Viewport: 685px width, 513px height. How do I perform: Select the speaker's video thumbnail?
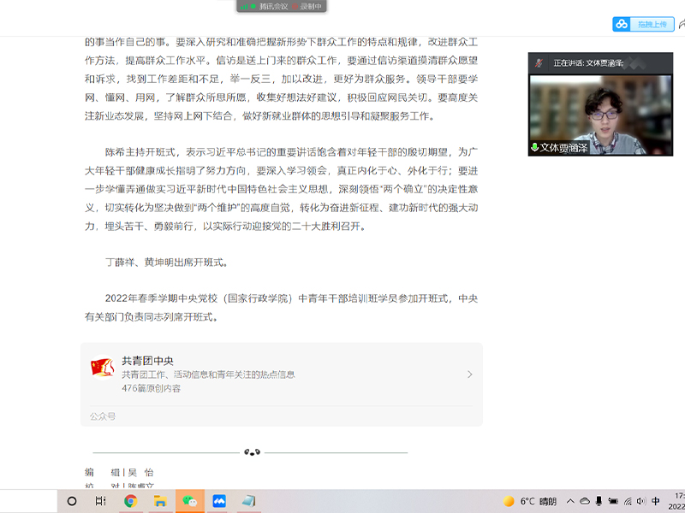(x=600, y=115)
